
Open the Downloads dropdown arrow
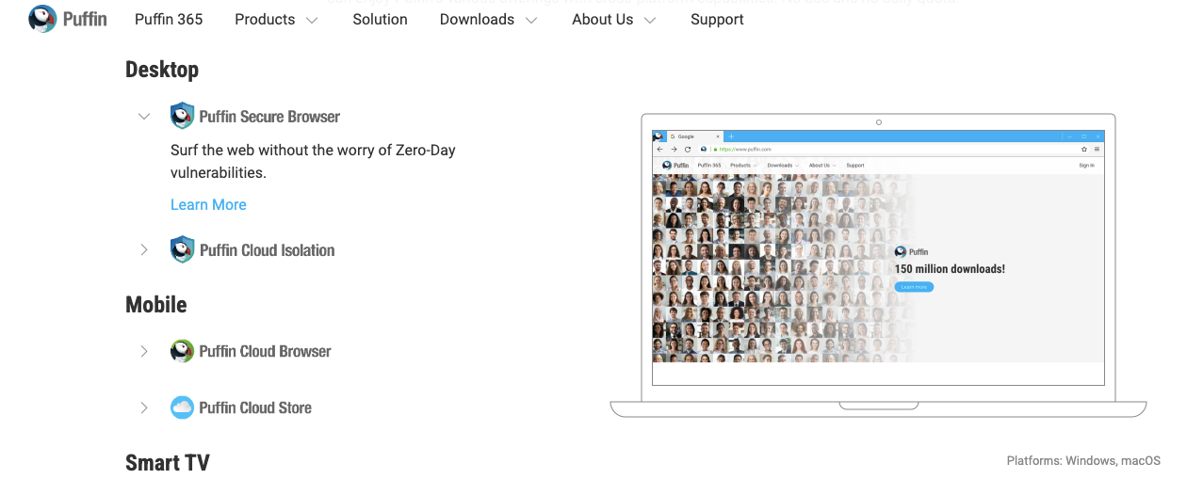pos(531,21)
